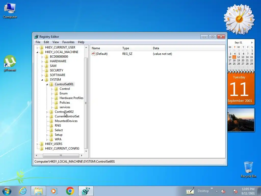This screenshot has height=196, width=261.
Task: Launch Google Chrome from taskbar
Action: pyautogui.click(x=70, y=191)
